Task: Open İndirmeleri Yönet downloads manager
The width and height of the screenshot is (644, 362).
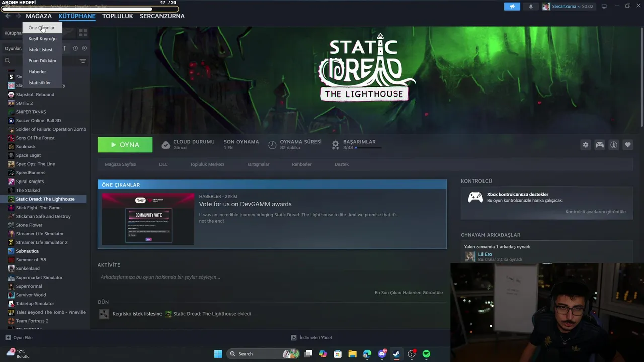Action: click(x=311, y=338)
